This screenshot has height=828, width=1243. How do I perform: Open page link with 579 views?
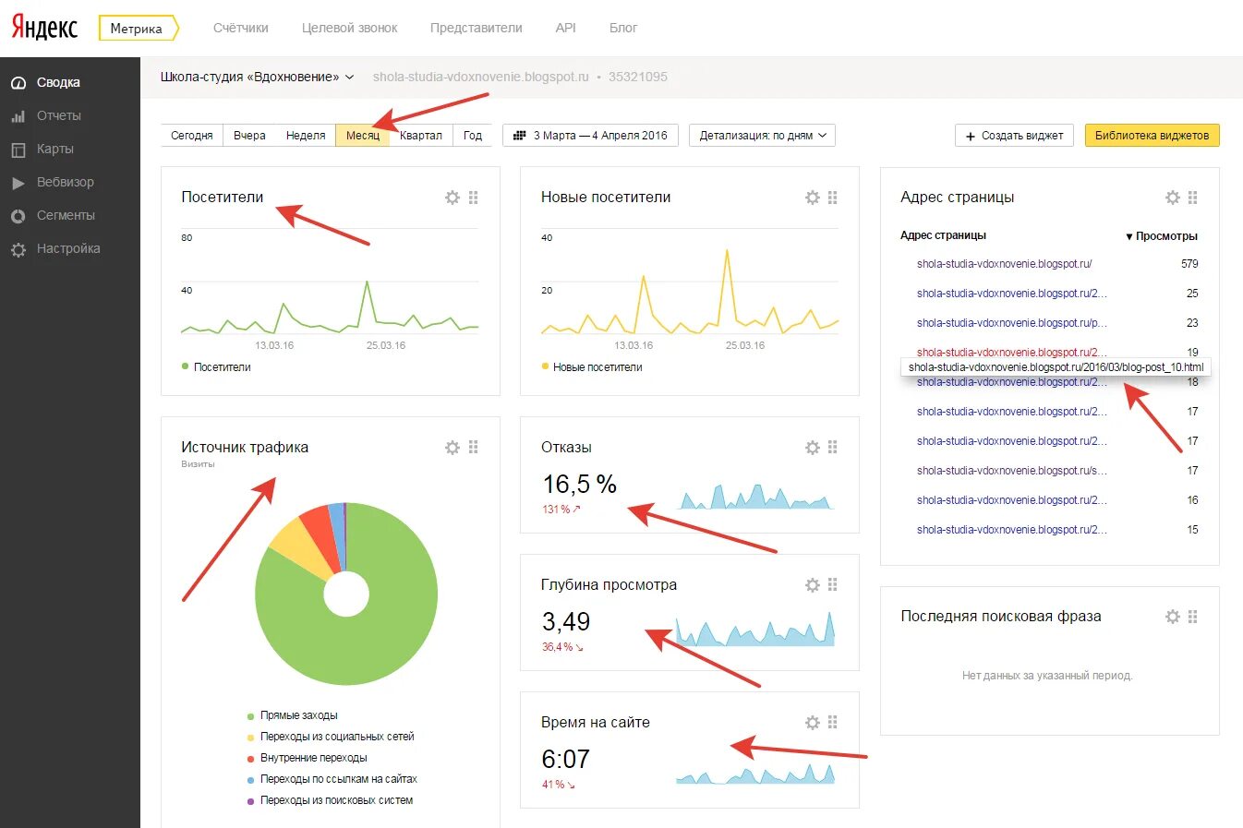1005,264
